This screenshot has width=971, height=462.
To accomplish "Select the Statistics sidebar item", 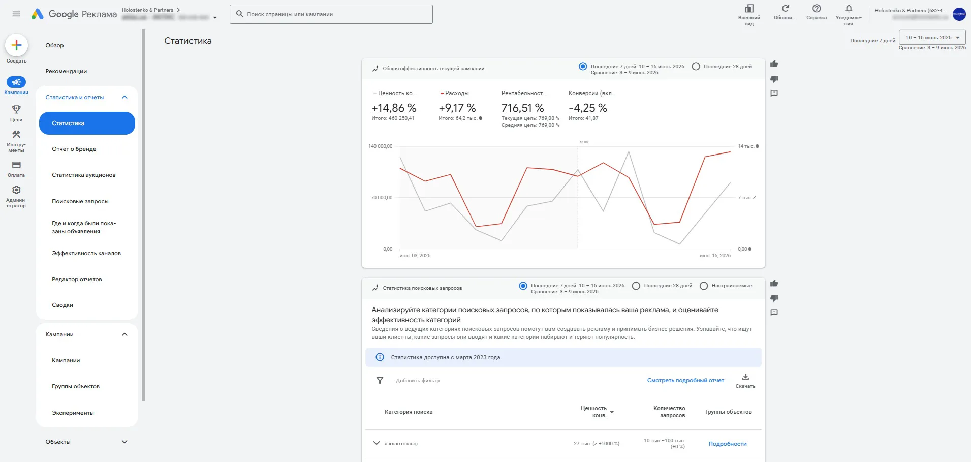I will (x=87, y=123).
